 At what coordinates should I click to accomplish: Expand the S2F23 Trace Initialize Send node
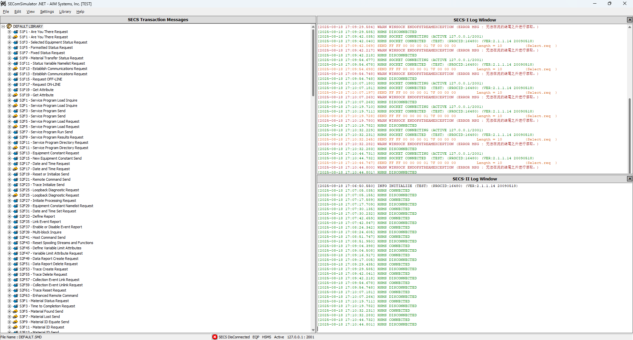[x=10, y=185]
